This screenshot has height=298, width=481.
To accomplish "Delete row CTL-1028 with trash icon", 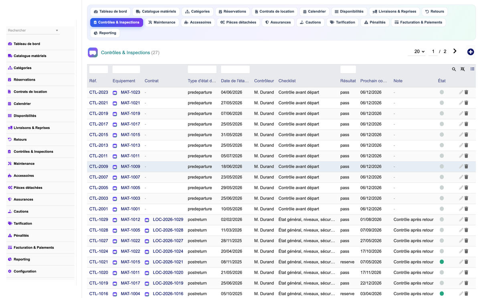I will (x=467, y=230).
